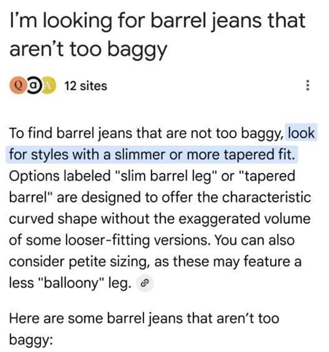Open the three-dot more options menu
The height and width of the screenshot is (352, 329).
point(308,86)
